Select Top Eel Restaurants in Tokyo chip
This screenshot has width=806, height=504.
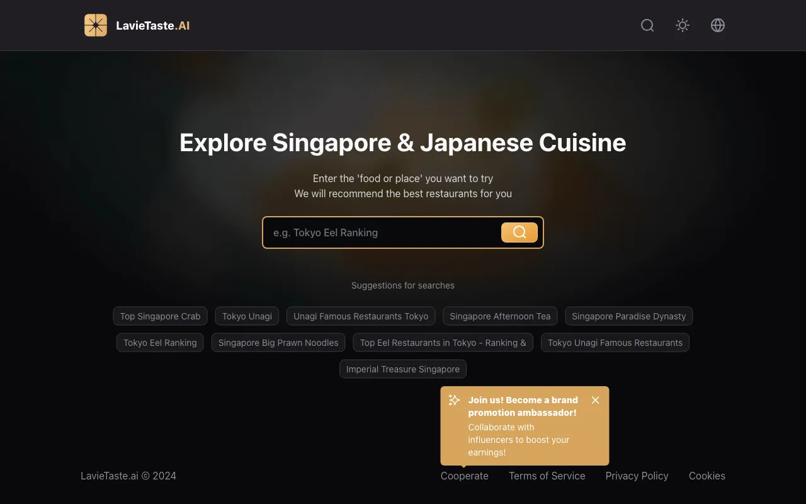pyautogui.click(x=443, y=343)
